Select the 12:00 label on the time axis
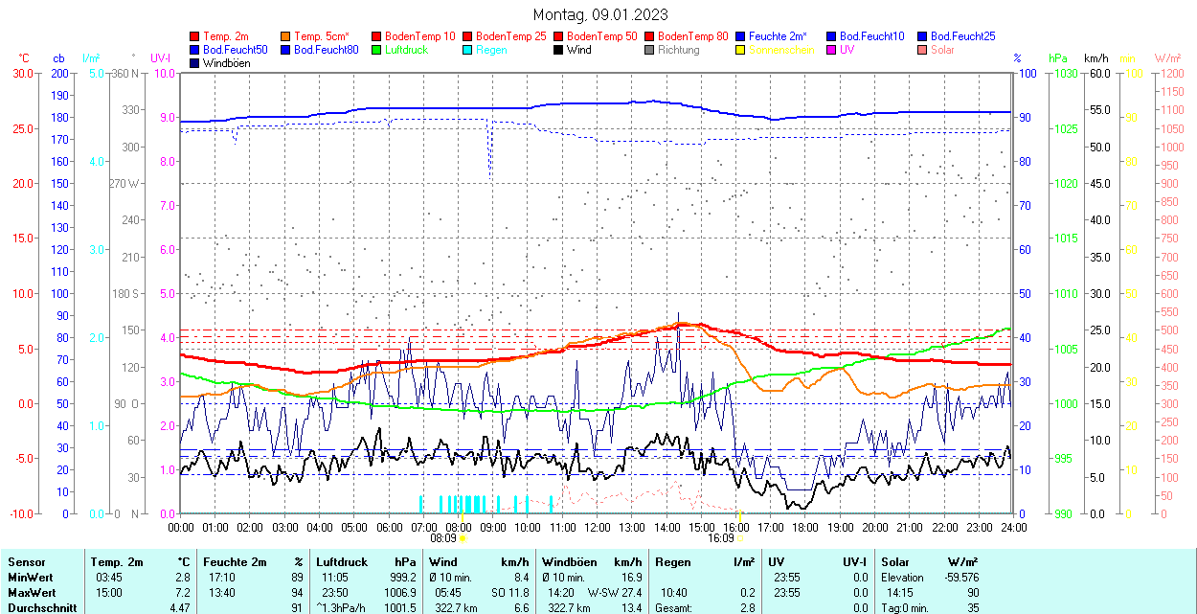Image resolution: width=1197 pixels, height=614 pixels. (598, 527)
